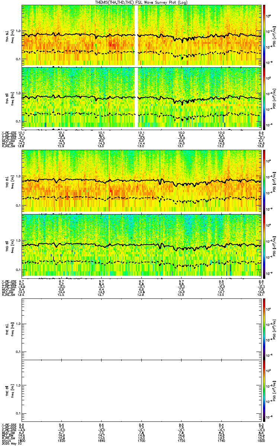Click the 1.0 frequency tick on THA B-perpendicular axis

pos(18,30)
